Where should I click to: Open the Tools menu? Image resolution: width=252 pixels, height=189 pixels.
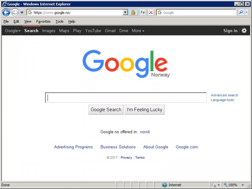(59, 21)
